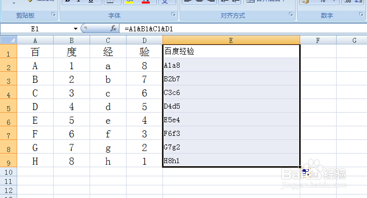Select column F header

click(318, 40)
